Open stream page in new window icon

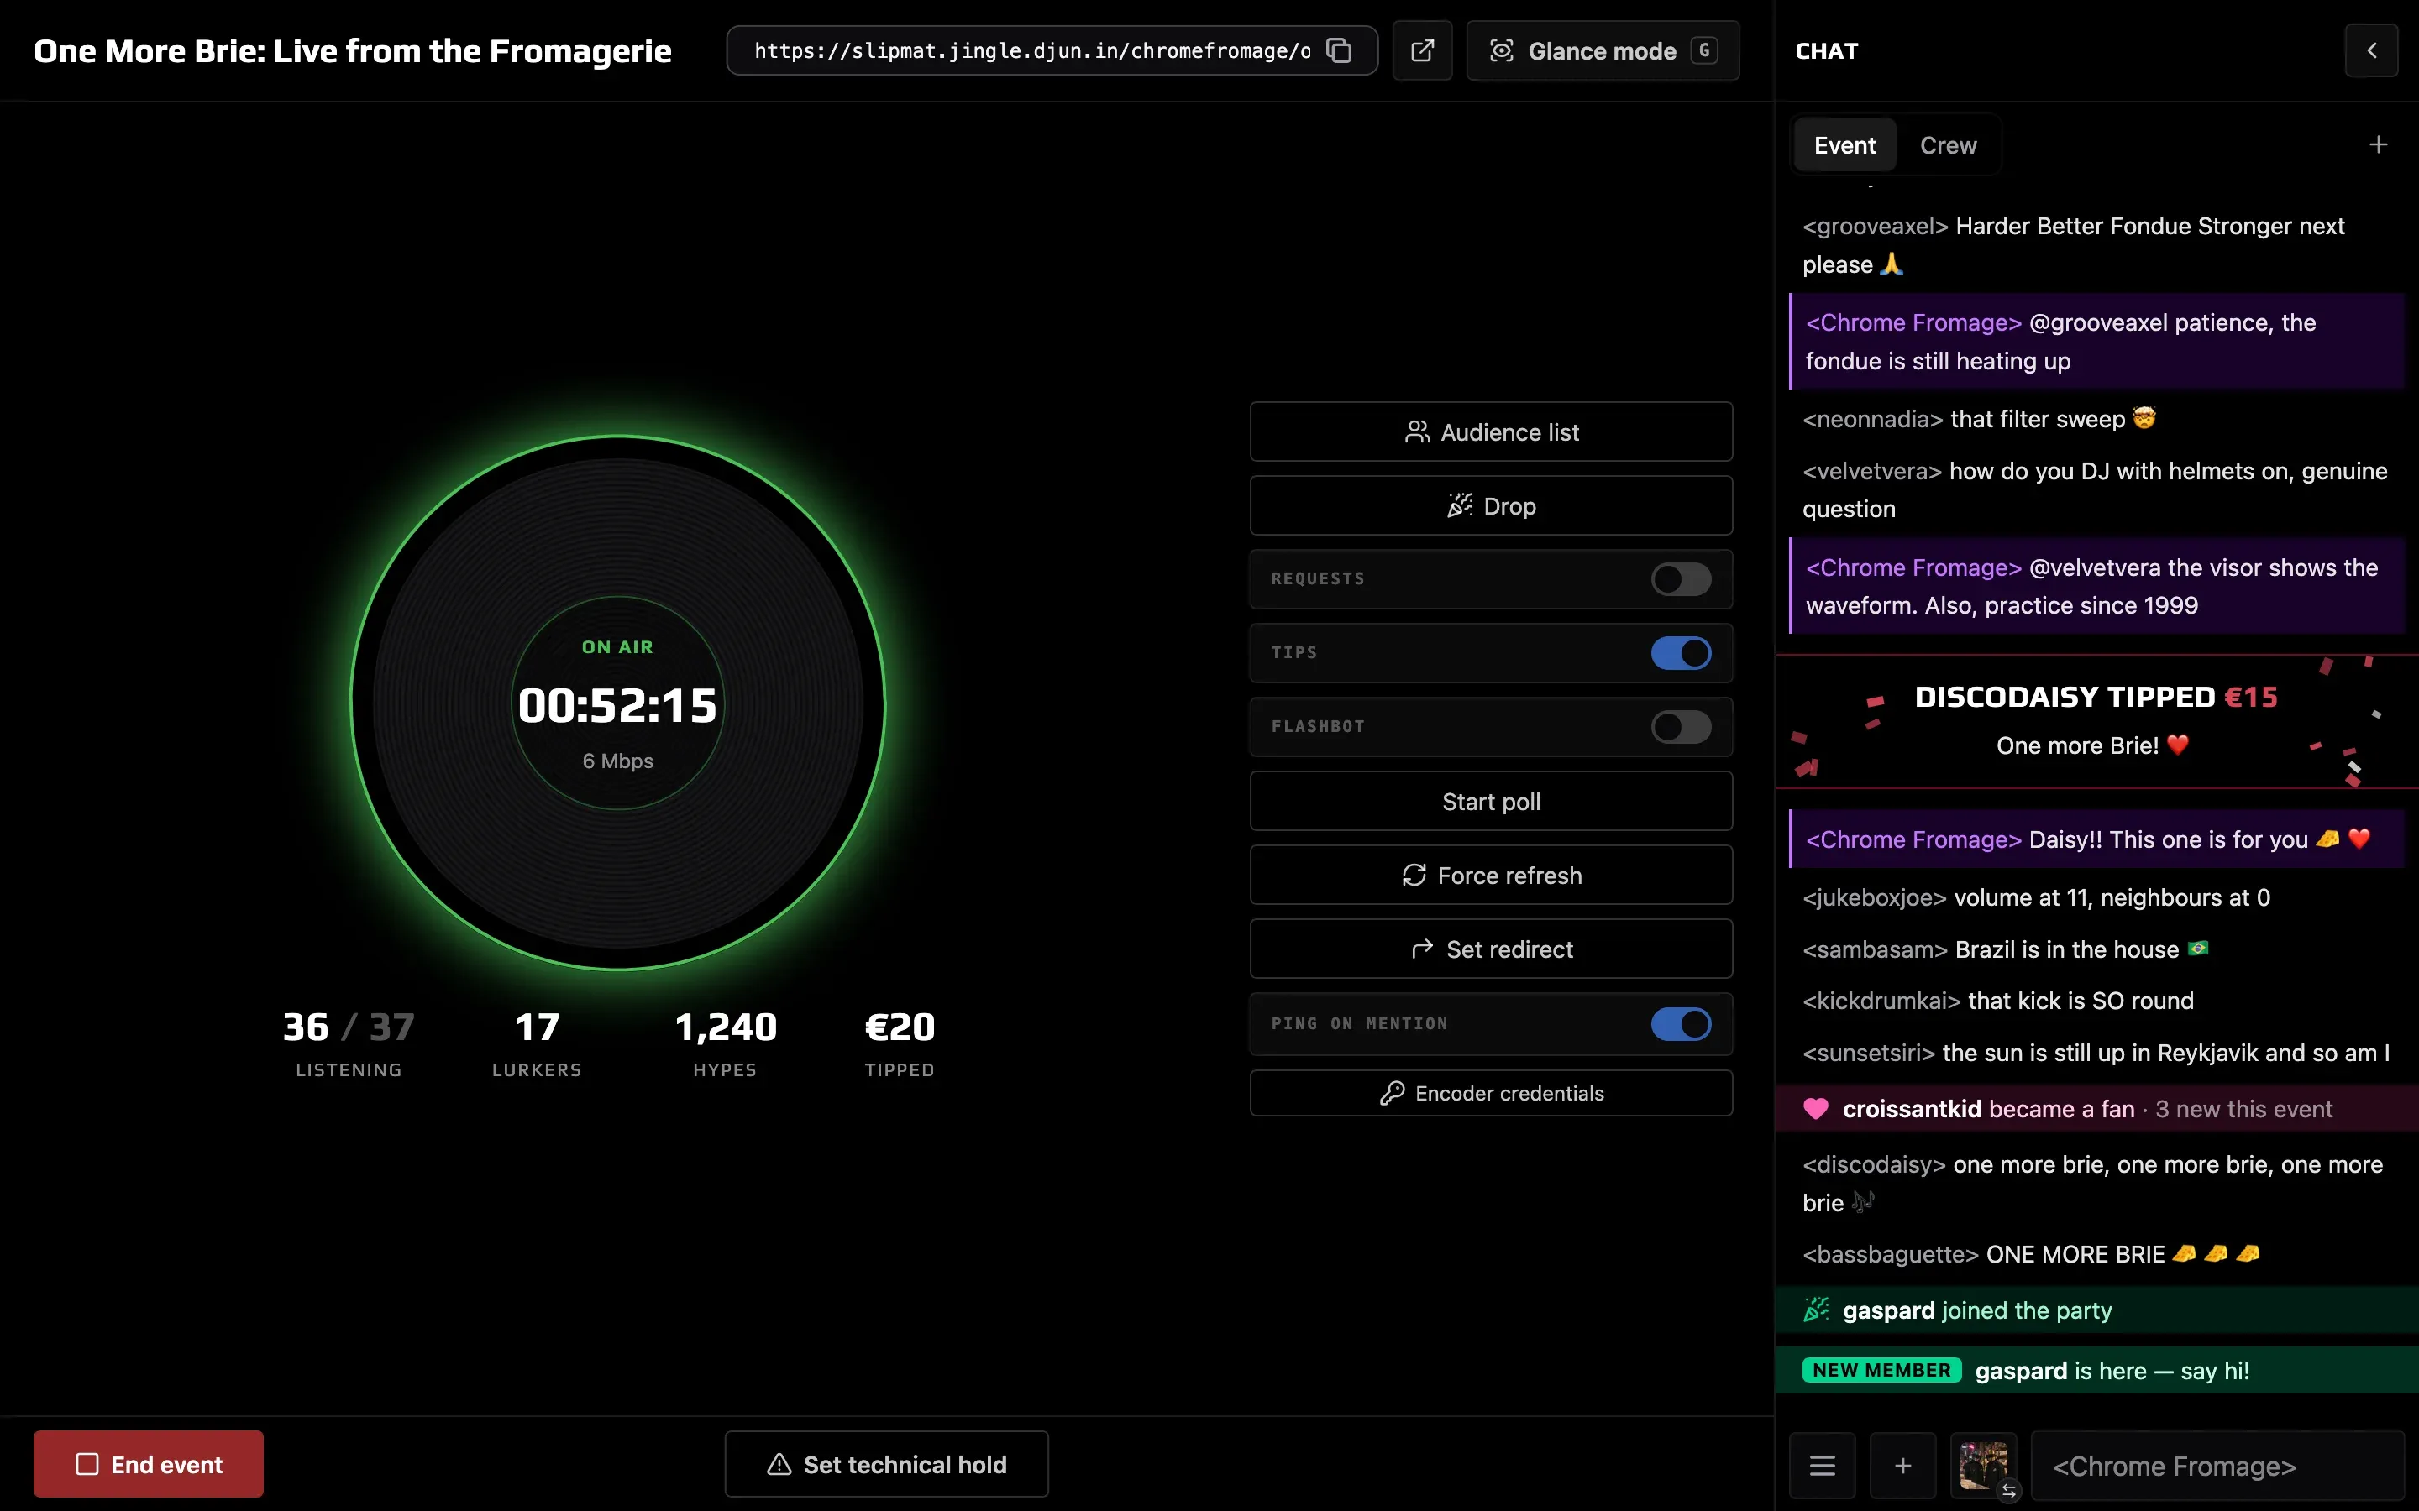click(x=1421, y=51)
